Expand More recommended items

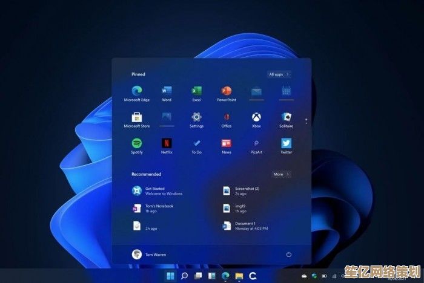[x=280, y=174]
